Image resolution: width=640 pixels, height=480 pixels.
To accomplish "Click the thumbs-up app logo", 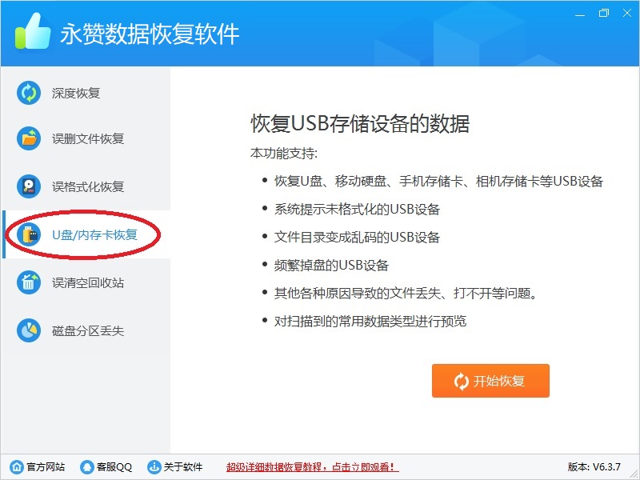I will tap(33, 31).
